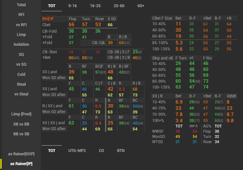Select the as Raiser[IP] view
Image resolution: width=243 pixels, height=170 pixels.
click(22, 163)
